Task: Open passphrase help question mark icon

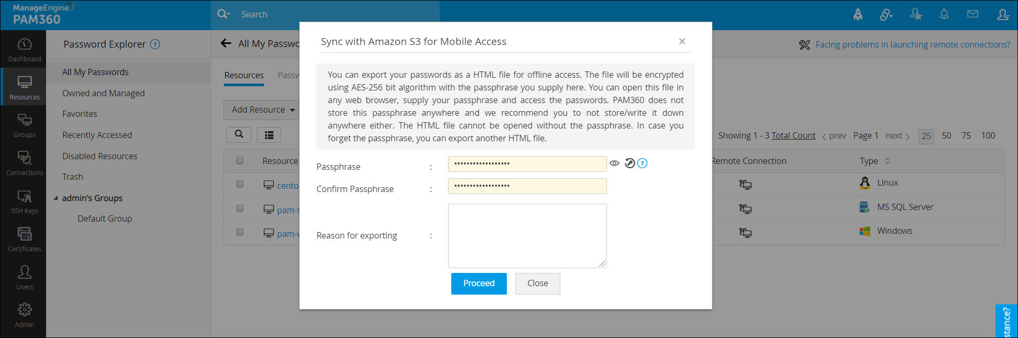Action: click(642, 163)
